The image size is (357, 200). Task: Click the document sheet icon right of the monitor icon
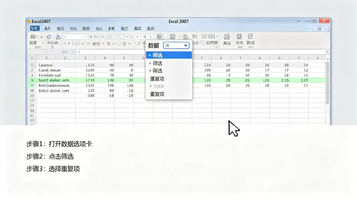[173, 36]
